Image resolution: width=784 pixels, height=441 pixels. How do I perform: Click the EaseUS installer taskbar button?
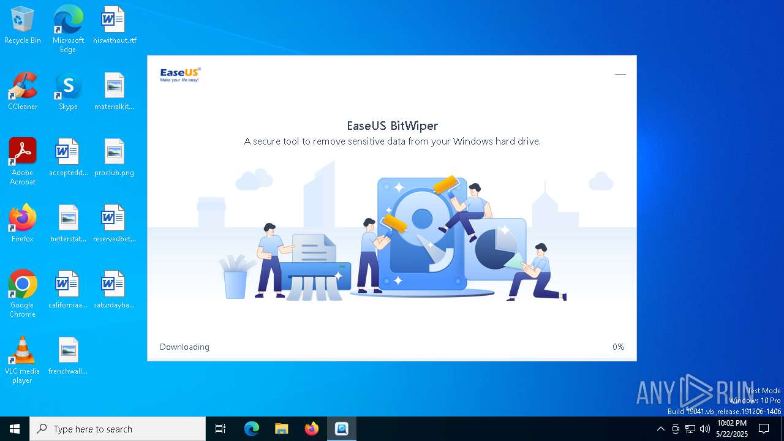point(342,429)
